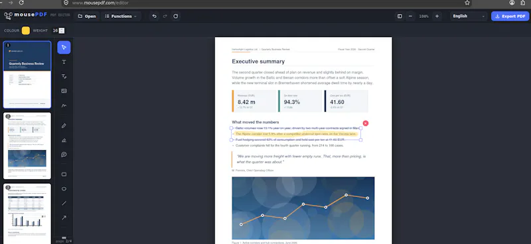Screen dimensions: 531x244
Task: Click the Customer complaints bullet line
Action: pos(289,145)
